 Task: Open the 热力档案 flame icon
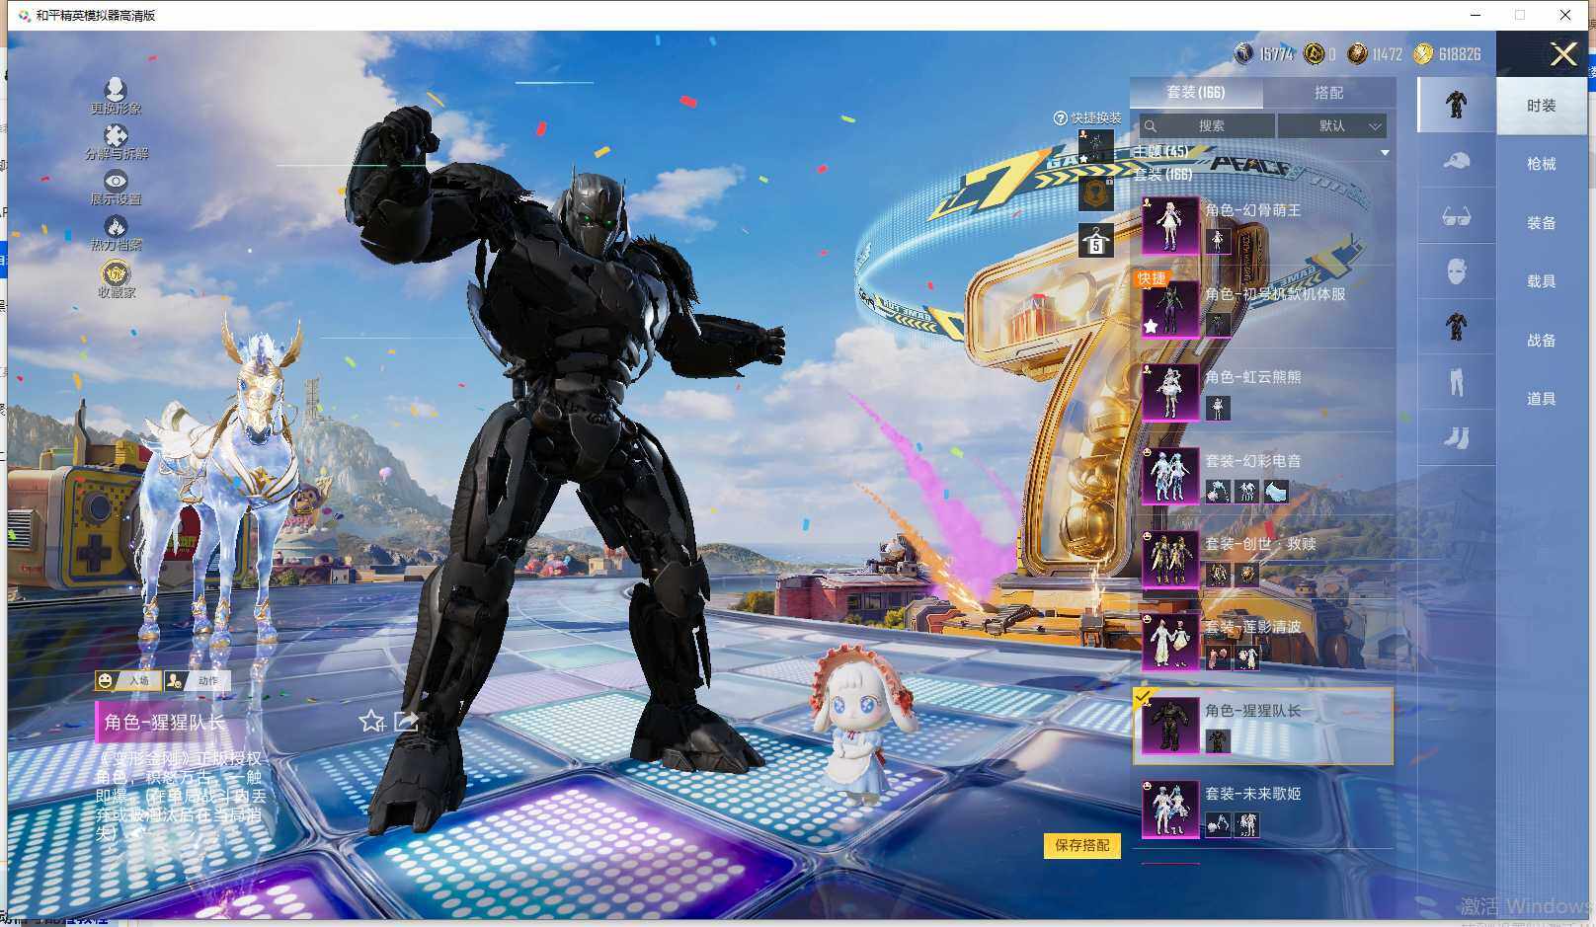[116, 226]
